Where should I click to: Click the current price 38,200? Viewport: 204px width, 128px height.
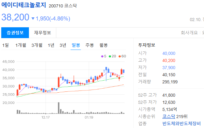click(x=15, y=17)
